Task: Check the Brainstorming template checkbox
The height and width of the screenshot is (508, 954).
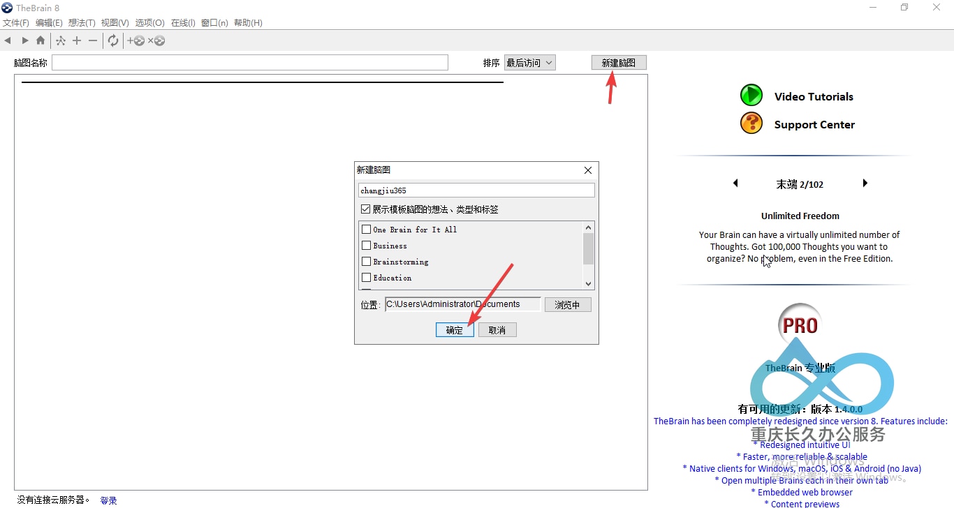Action: [366, 262]
